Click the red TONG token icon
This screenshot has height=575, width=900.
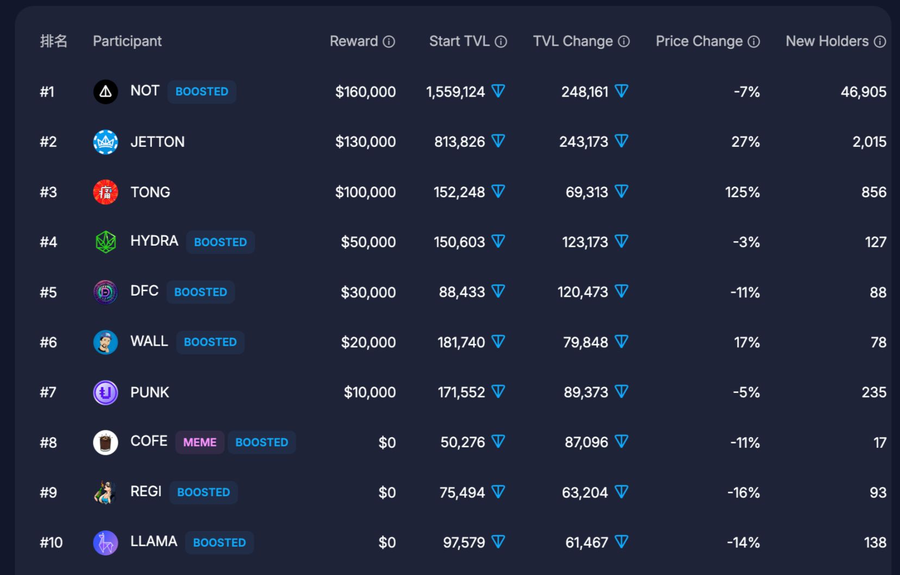[x=105, y=192]
